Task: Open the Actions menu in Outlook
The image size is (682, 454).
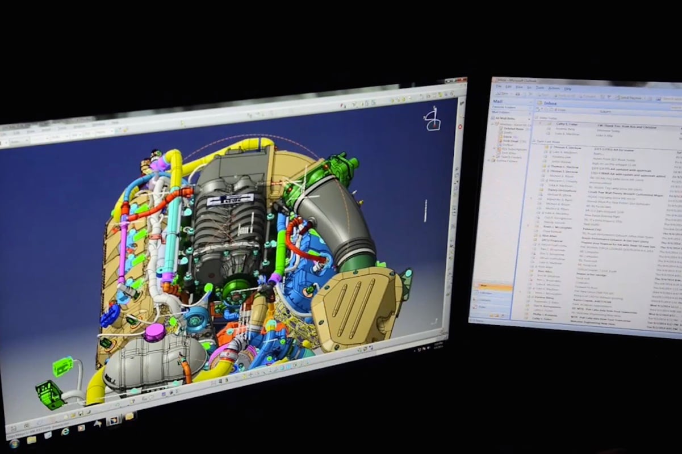Action: coord(554,88)
